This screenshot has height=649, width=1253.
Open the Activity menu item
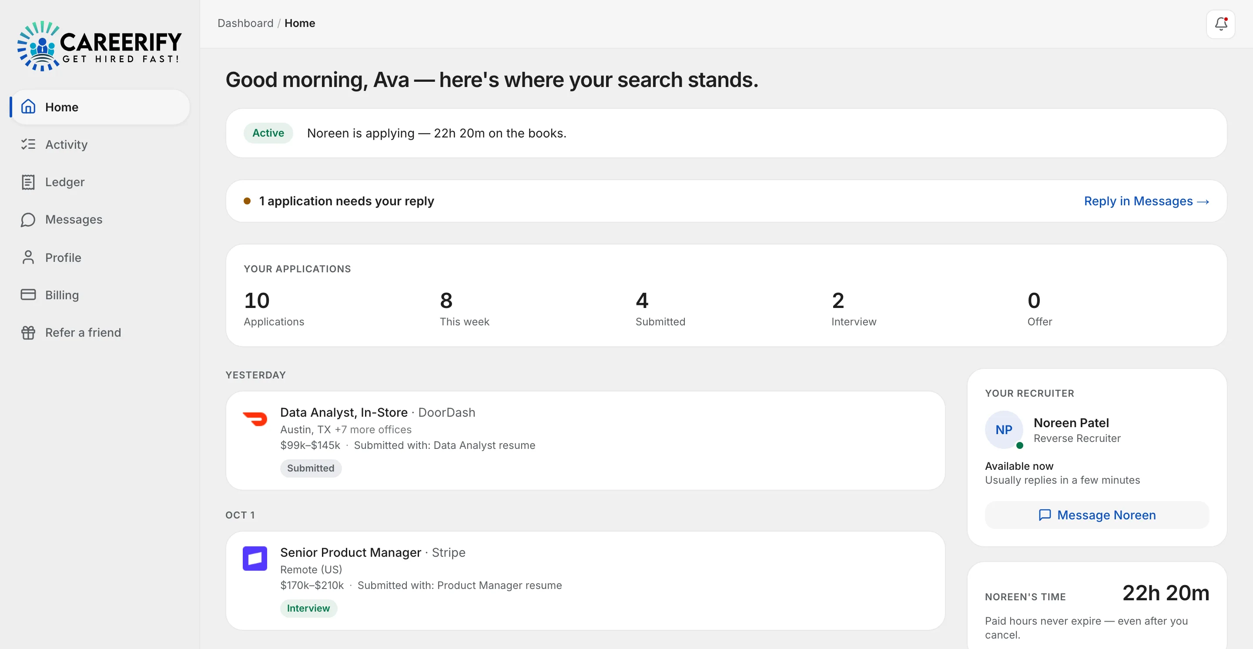99,144
